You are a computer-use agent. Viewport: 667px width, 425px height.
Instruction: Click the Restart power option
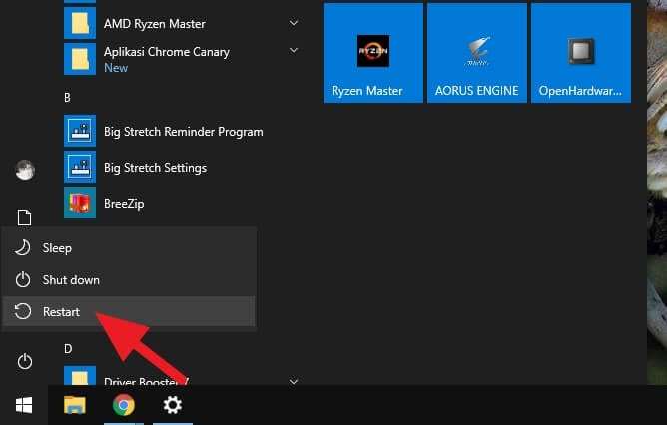point(129,311)
